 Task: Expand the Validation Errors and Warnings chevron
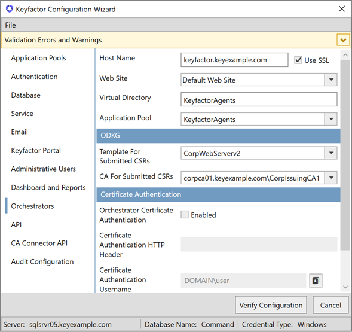343,40
